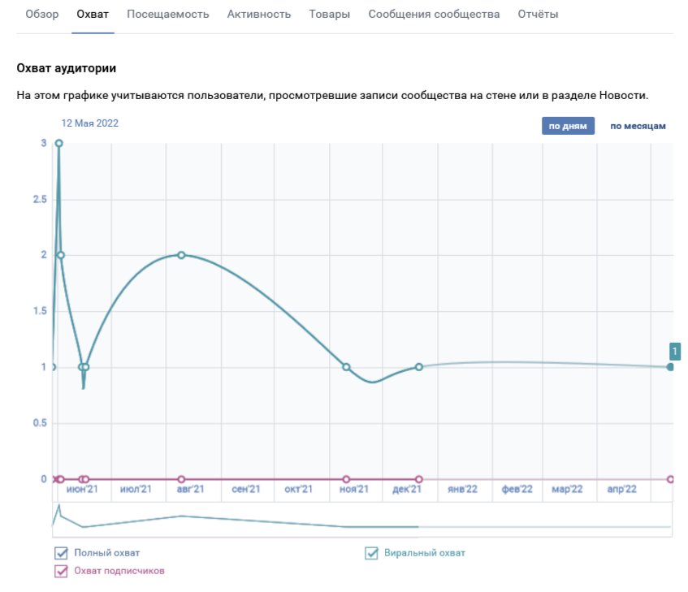Click the ноя'21 teal data point
The width and height of the screenshot is (688, 592).
tap(346, 367)
